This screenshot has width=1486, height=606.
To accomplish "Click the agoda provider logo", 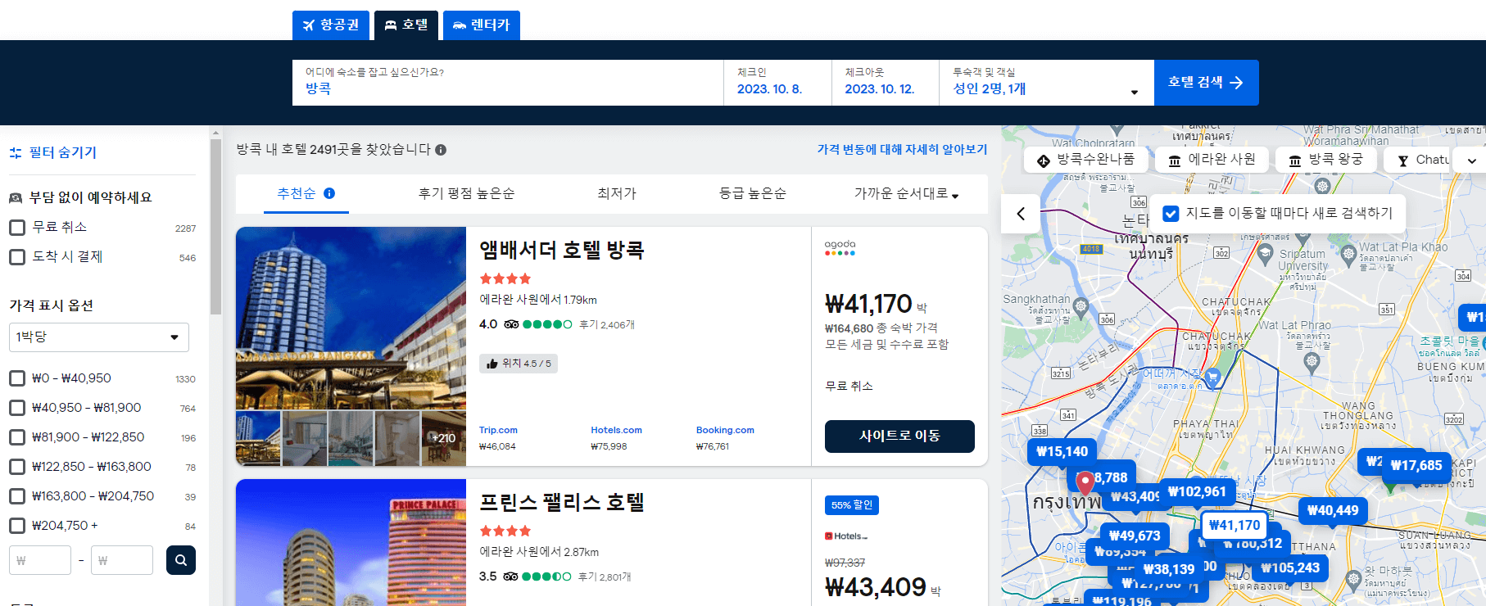I will [840, 247].
